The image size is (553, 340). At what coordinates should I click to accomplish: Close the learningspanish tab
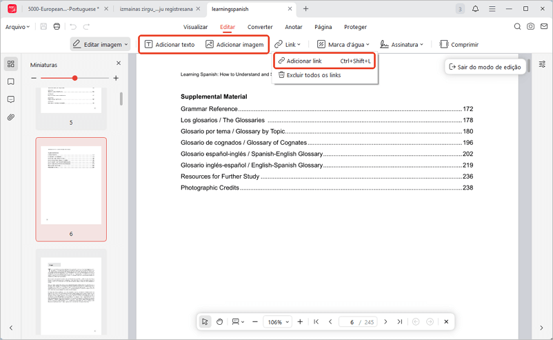coord(290,9)
